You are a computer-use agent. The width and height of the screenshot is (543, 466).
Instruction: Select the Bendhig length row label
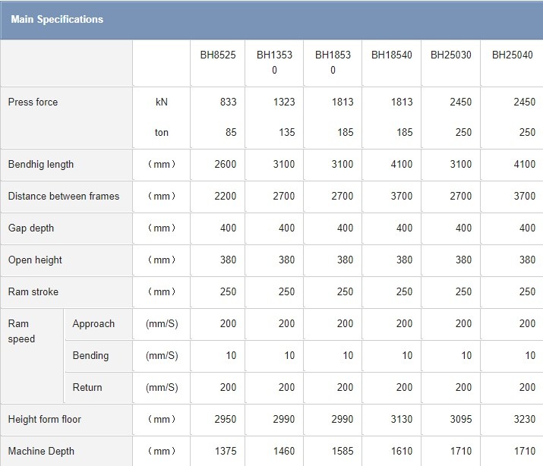[x=41, y=165]
